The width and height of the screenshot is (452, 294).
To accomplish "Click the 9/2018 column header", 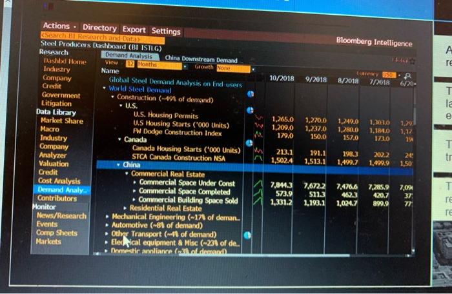I will tap(316, 79).
